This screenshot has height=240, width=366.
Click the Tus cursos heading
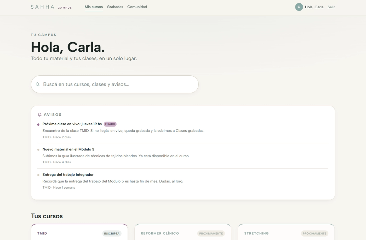click(x=47, y=216)
